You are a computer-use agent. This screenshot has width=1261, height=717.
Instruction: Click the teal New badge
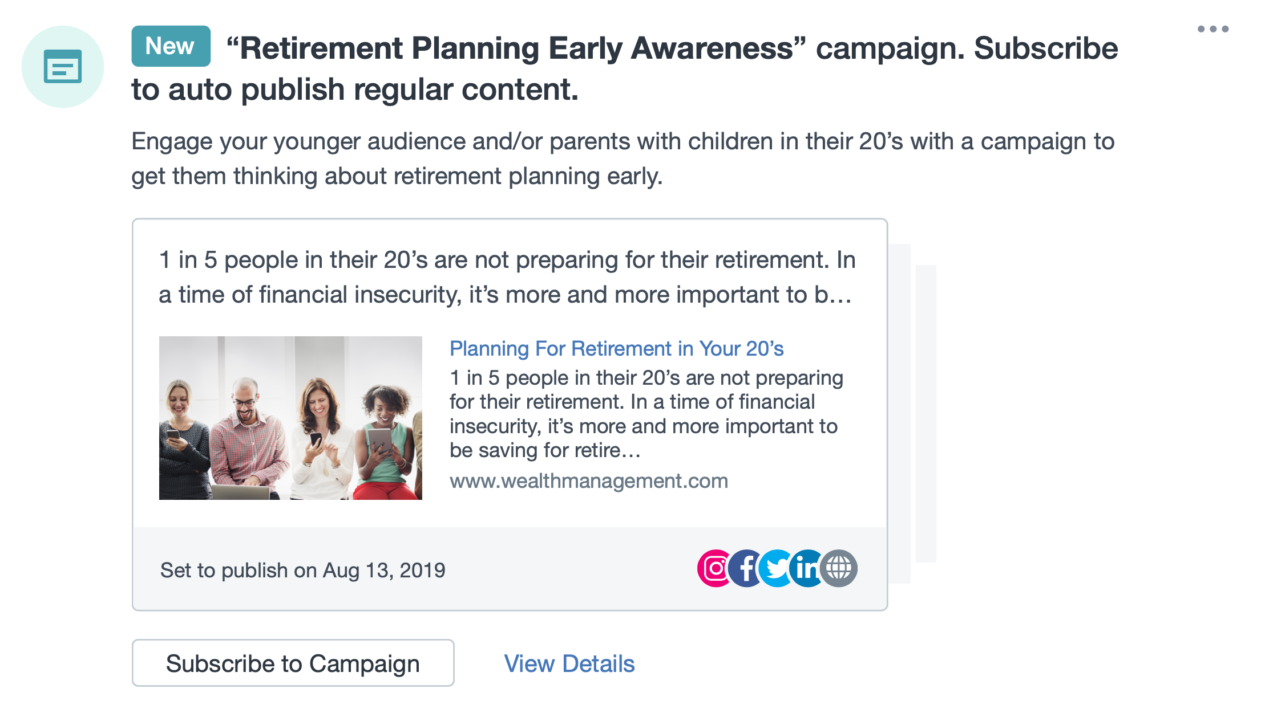pyautogui.click(x=171, y=46)
